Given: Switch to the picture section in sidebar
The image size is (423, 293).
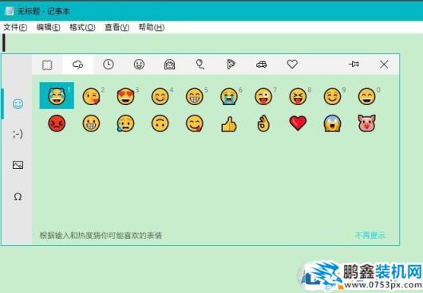Looking at the screenshot, I should 18,165.
